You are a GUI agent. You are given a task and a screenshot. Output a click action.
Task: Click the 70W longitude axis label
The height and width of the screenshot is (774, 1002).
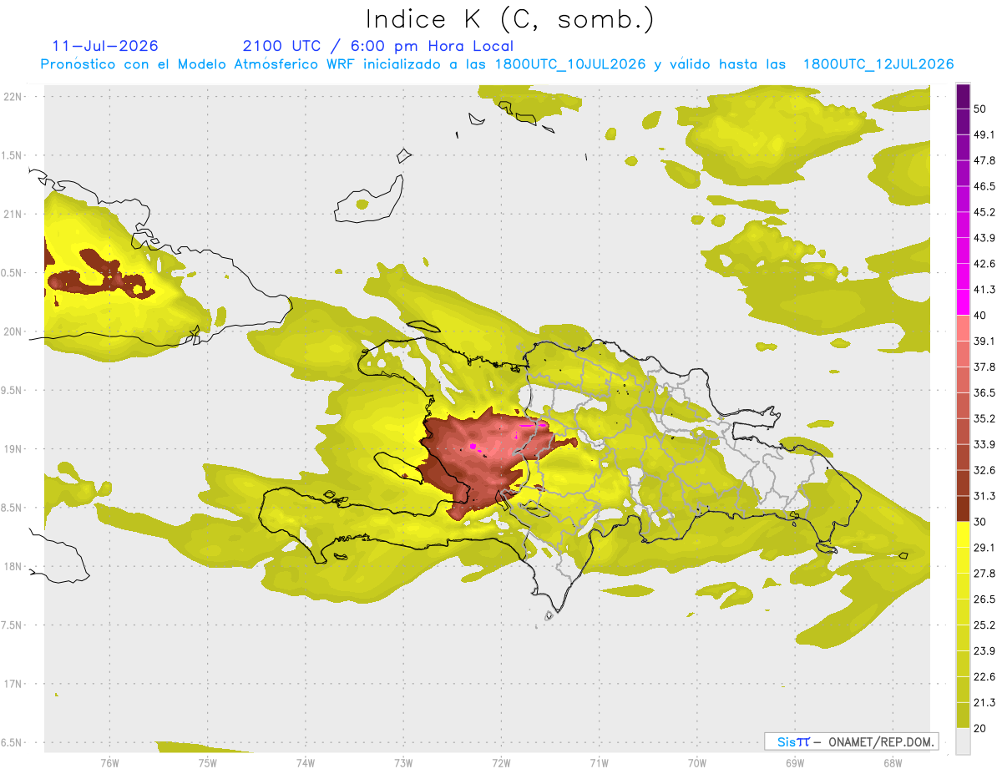696,762
